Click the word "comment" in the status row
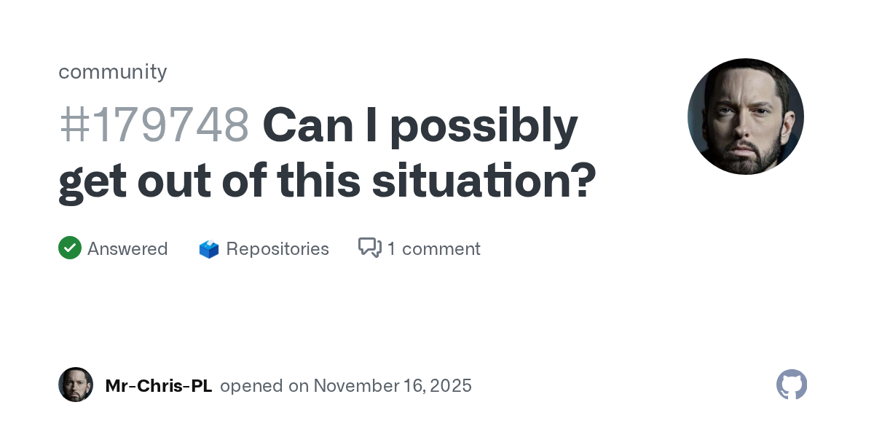The image size is (874, 437). [x=441, y=249]
